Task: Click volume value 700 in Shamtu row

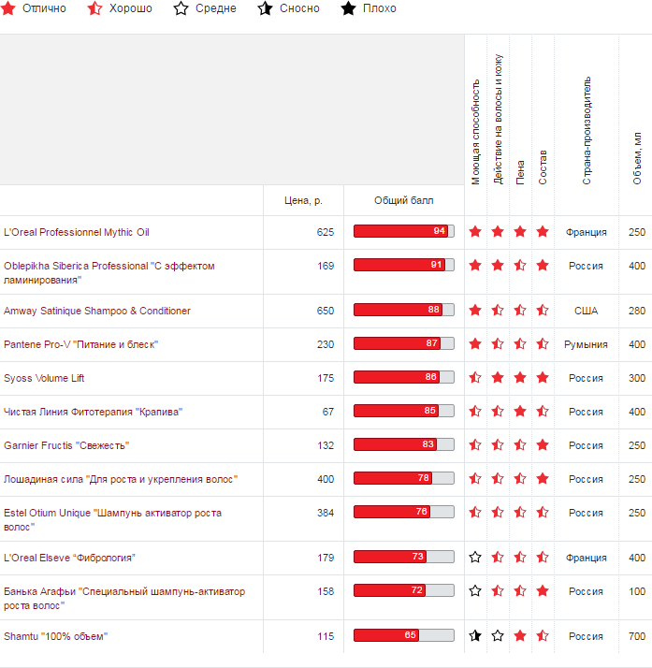Action: 637,636
